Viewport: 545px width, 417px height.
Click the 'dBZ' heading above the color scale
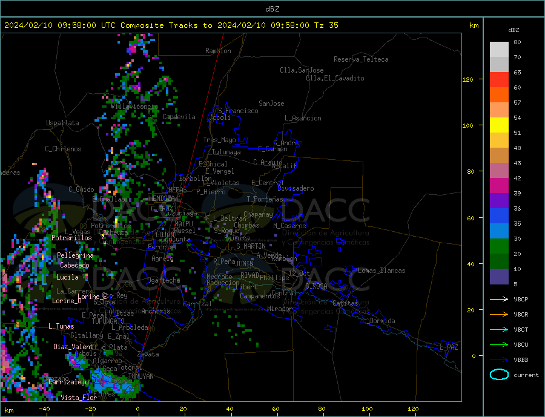point(514,30)
